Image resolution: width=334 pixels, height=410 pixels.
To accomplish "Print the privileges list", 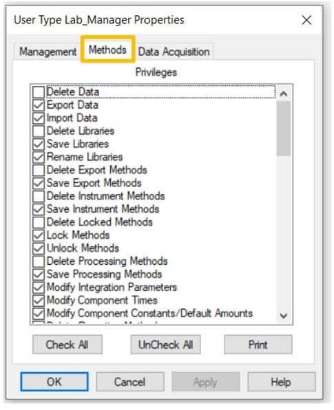I will point(258,345).
